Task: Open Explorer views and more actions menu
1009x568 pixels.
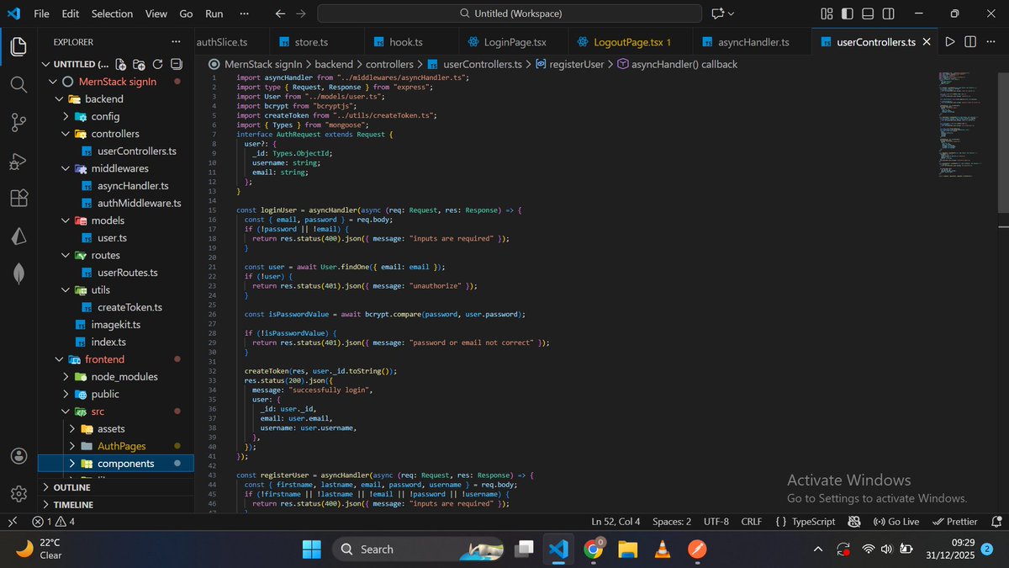Action: (x=176, y=42)
